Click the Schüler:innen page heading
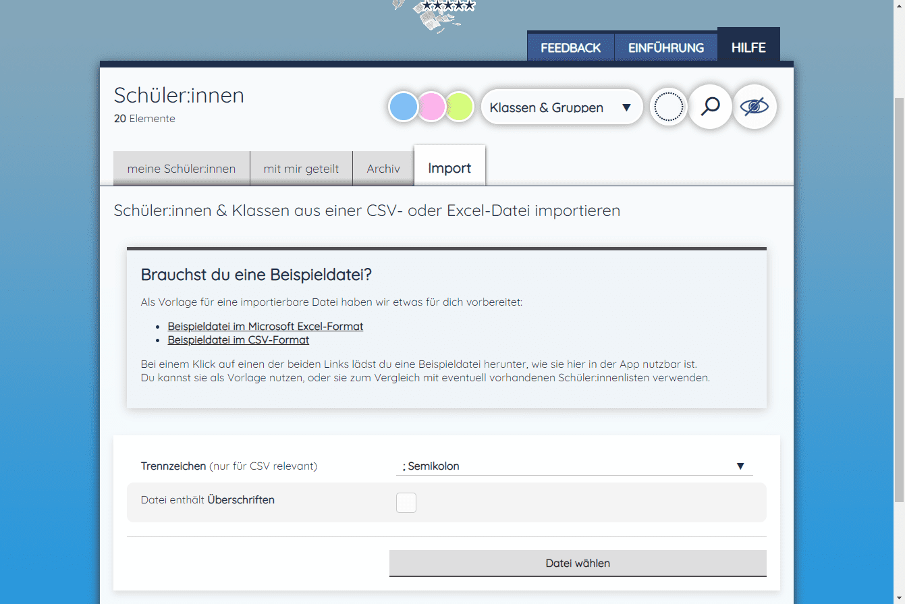The image size is (905, 604). [179, 95]
